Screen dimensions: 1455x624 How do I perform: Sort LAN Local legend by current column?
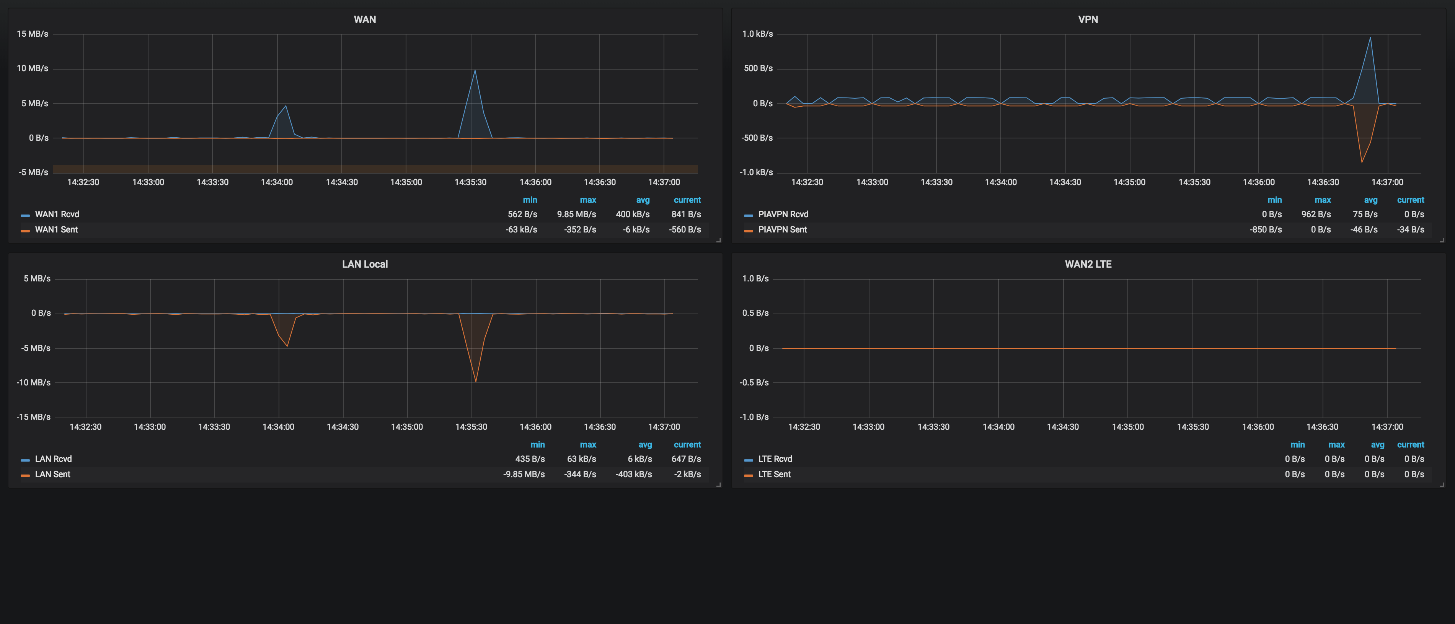pyautogui.click(x=687, y=445)
